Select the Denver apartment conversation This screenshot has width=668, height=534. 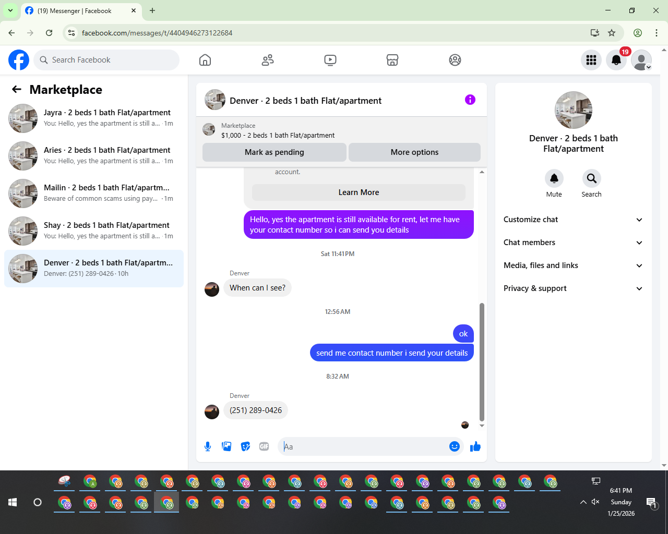94,269
